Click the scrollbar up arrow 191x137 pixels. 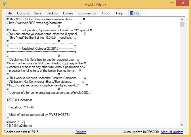182,19
